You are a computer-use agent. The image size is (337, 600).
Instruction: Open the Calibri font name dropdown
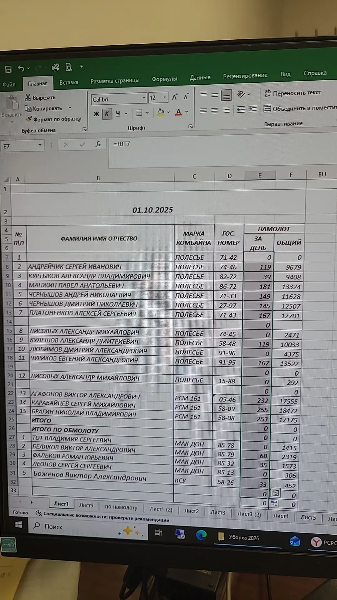pyautogui.click(x=144, y=98)
